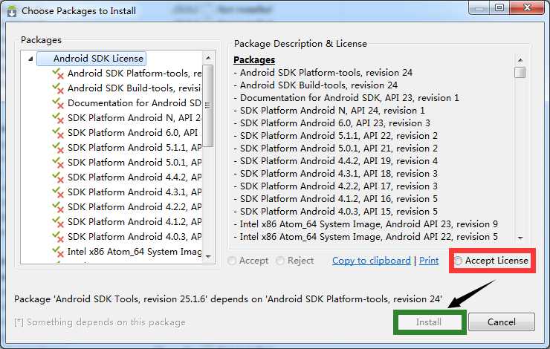
Task: Click status icon for Intel x86 Atom_64 System Image
Action: [x=57, y=252]
